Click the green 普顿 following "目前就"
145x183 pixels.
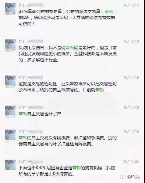click(100, 90)
